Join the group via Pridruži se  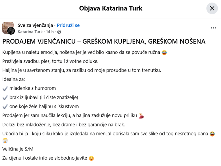click(x=68, y=25)
